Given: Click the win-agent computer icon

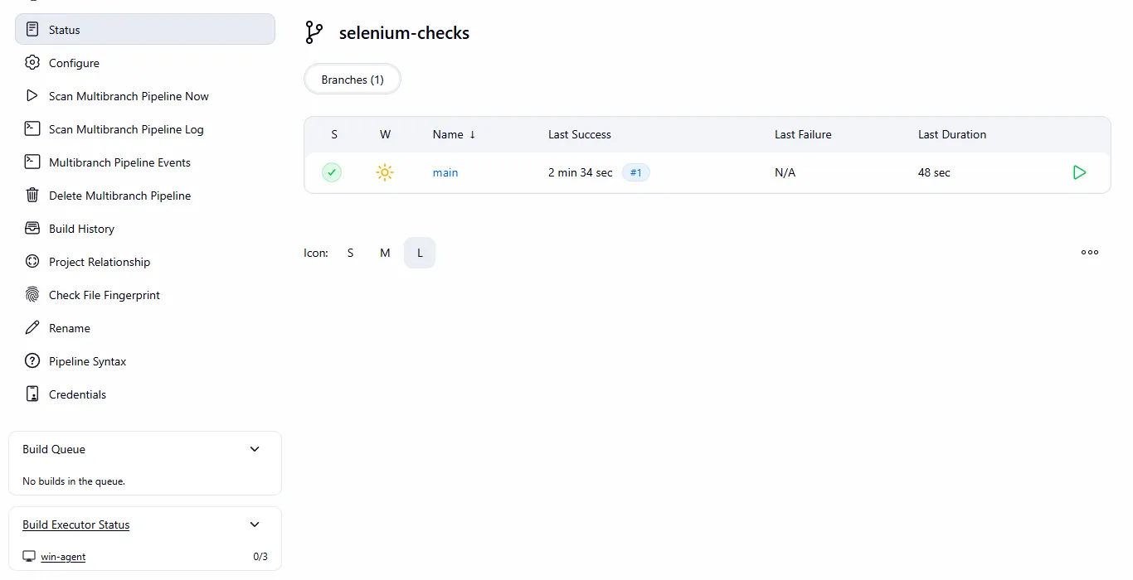Looking at the screenshot, I should click(x=29, y=556).
